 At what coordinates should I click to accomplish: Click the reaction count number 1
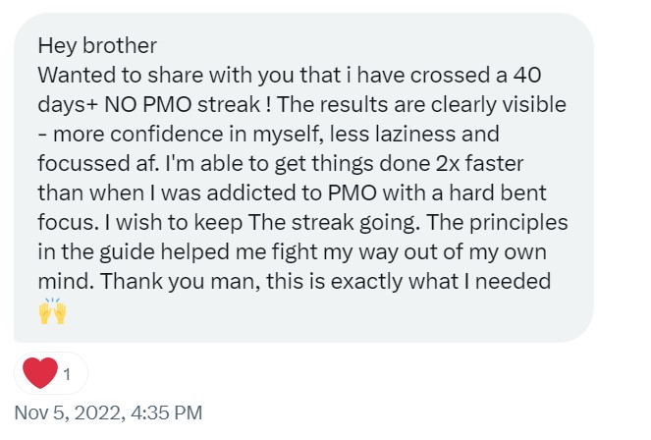click(x=67, y=374)
